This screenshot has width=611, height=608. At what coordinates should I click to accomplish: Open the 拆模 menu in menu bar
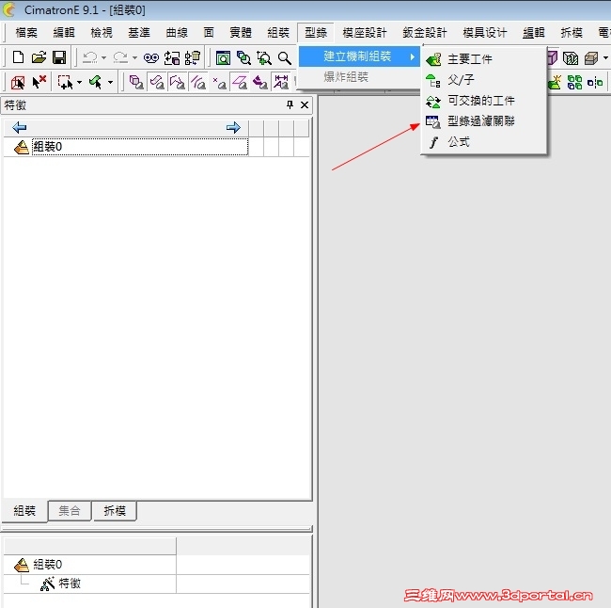[x=572, y=33]
